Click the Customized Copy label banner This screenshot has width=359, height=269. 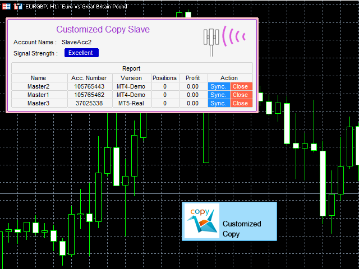coord(229,221)
